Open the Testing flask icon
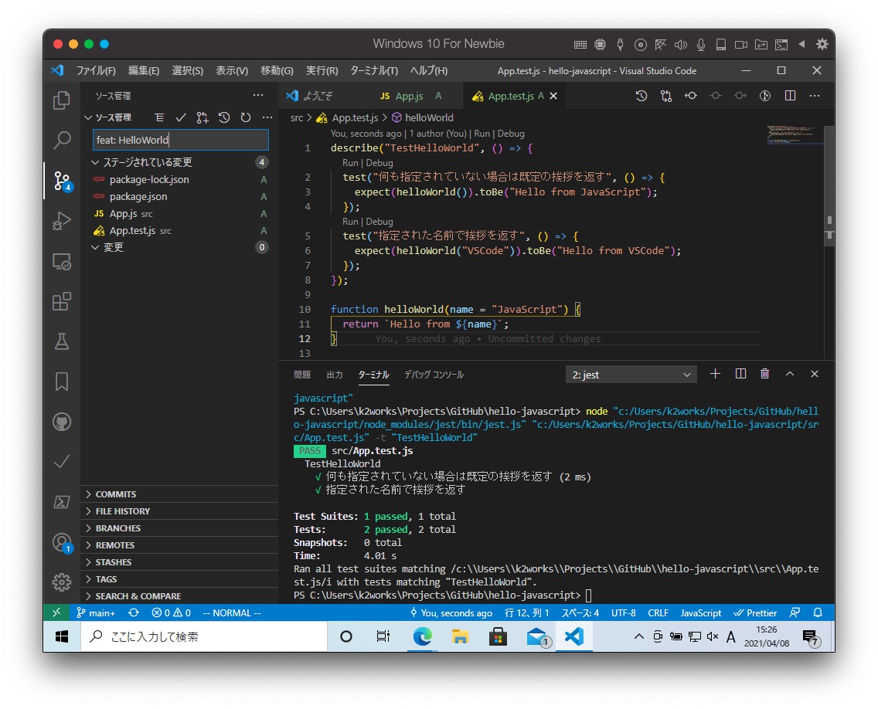This screenshot has height=709, width=878. coord(62,341)
